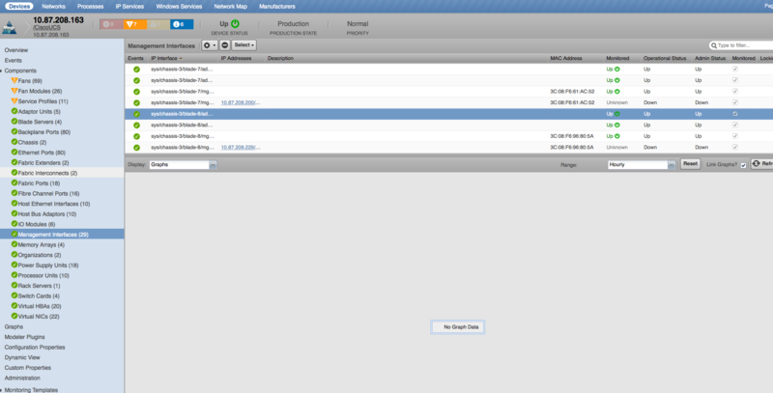Open the gear actions menu

[x=210, y=45]
